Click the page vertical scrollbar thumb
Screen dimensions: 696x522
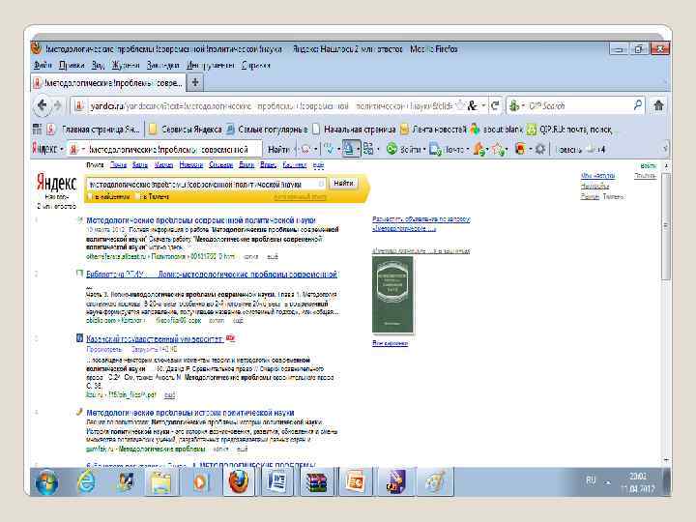(x=665, y=226)
